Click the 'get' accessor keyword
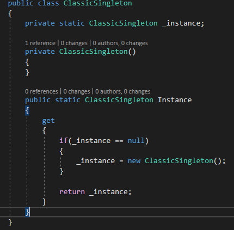 [48, 121]
